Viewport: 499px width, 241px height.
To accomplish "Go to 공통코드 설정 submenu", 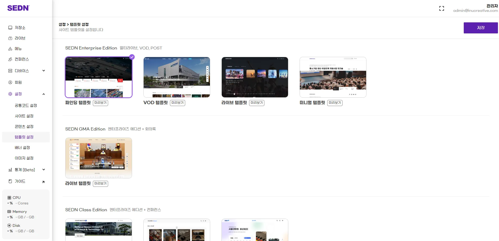I will click(26, 106).
